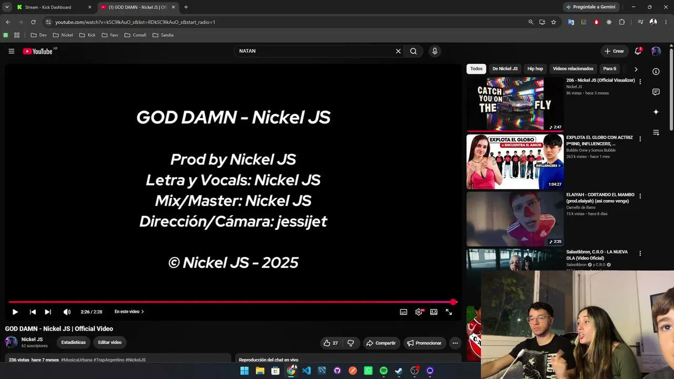This screenshot has height=379, width=674.
Task: Open options for EXPLOTA EL GLOBO video
Action: 640,139
